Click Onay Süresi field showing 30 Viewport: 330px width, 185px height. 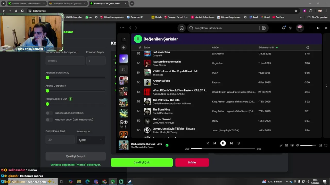pos(60,140)
